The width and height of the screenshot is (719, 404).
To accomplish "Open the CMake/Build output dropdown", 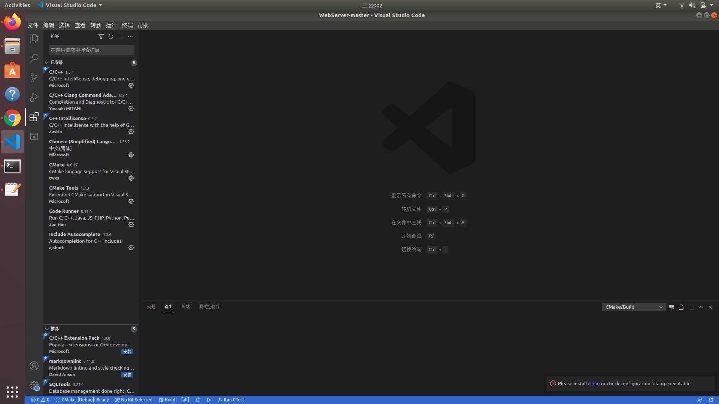I will (x=660, y=307).
